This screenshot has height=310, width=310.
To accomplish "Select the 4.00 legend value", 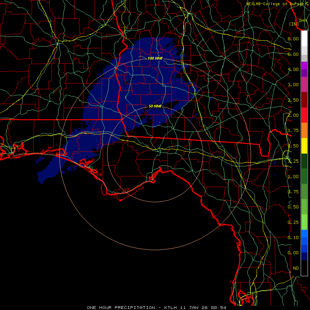I will pyautogui.click(x=293, y=69).
